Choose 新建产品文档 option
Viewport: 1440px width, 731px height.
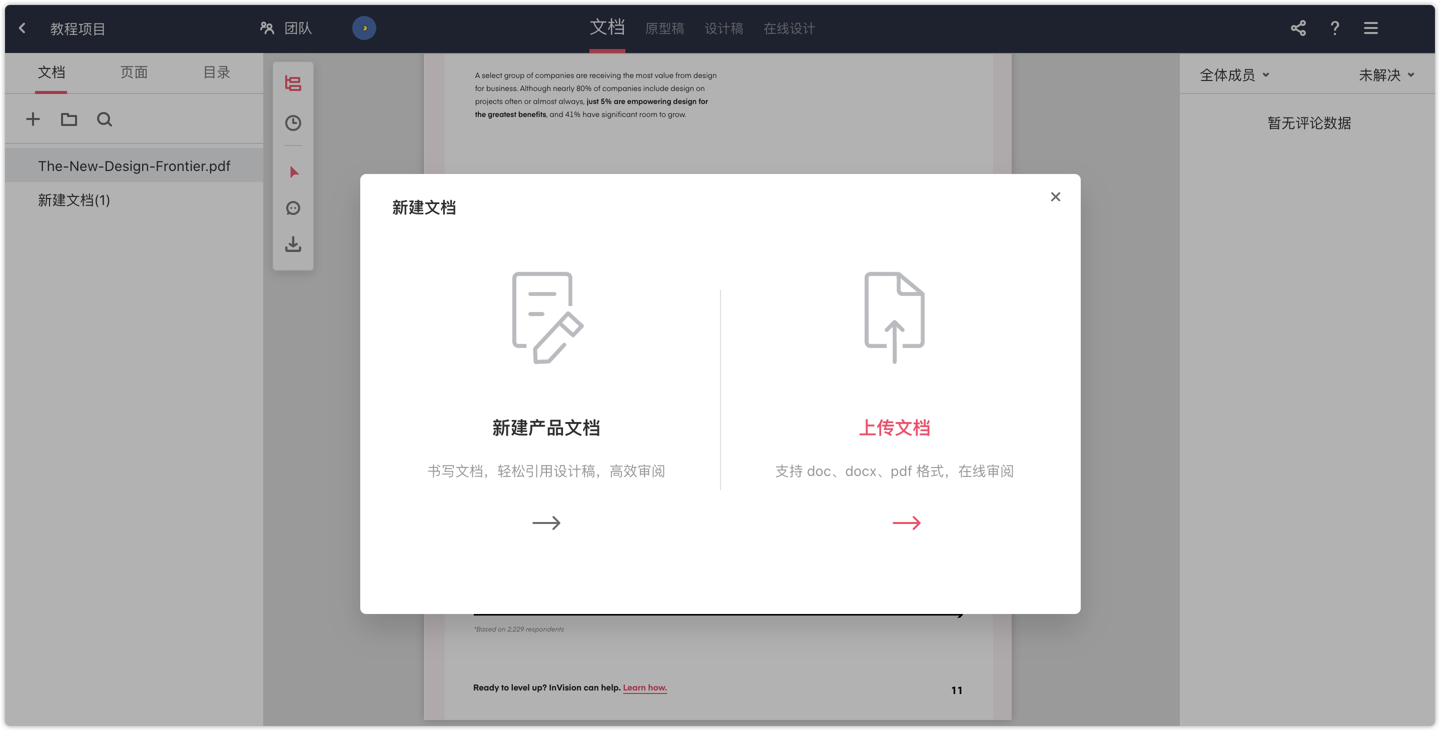[x=546, y=428]
